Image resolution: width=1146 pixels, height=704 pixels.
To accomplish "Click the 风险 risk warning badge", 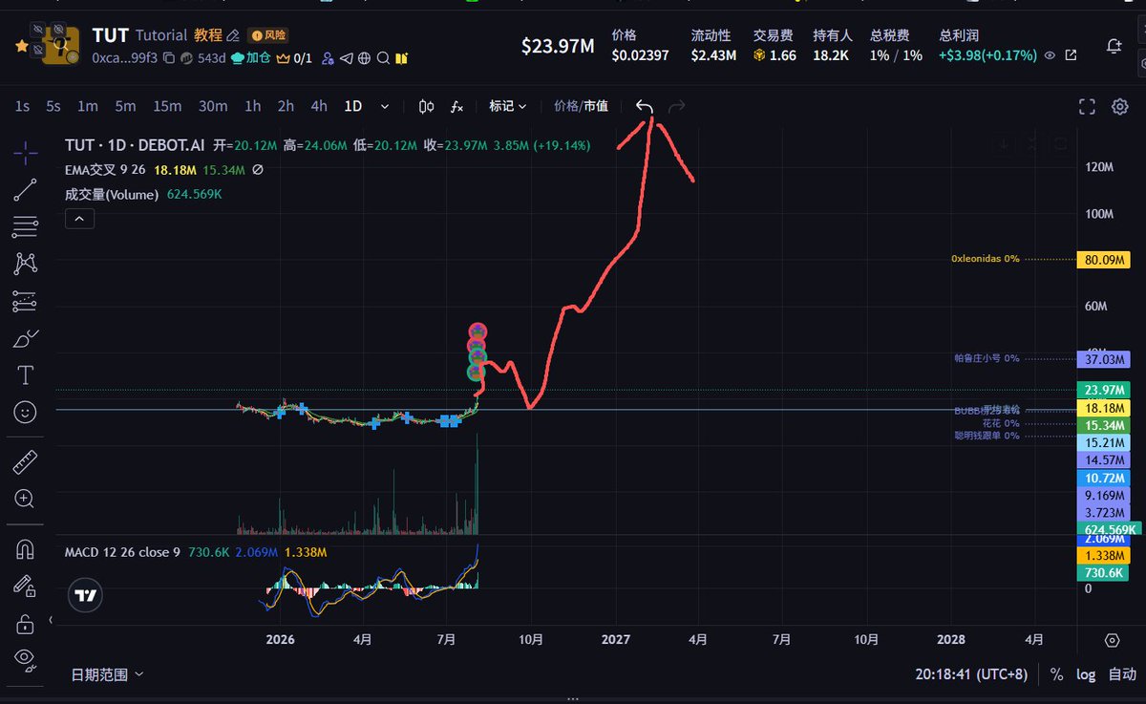I will (267, 35).
